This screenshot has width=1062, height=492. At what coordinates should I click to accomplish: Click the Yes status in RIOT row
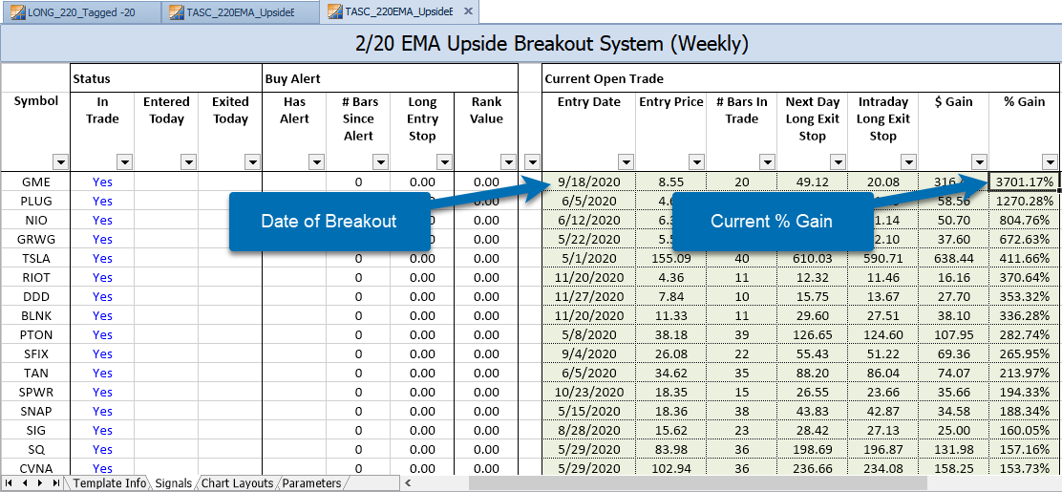point(102,277)
